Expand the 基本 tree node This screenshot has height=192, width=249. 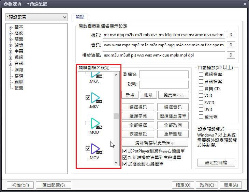tap(10, 27)
